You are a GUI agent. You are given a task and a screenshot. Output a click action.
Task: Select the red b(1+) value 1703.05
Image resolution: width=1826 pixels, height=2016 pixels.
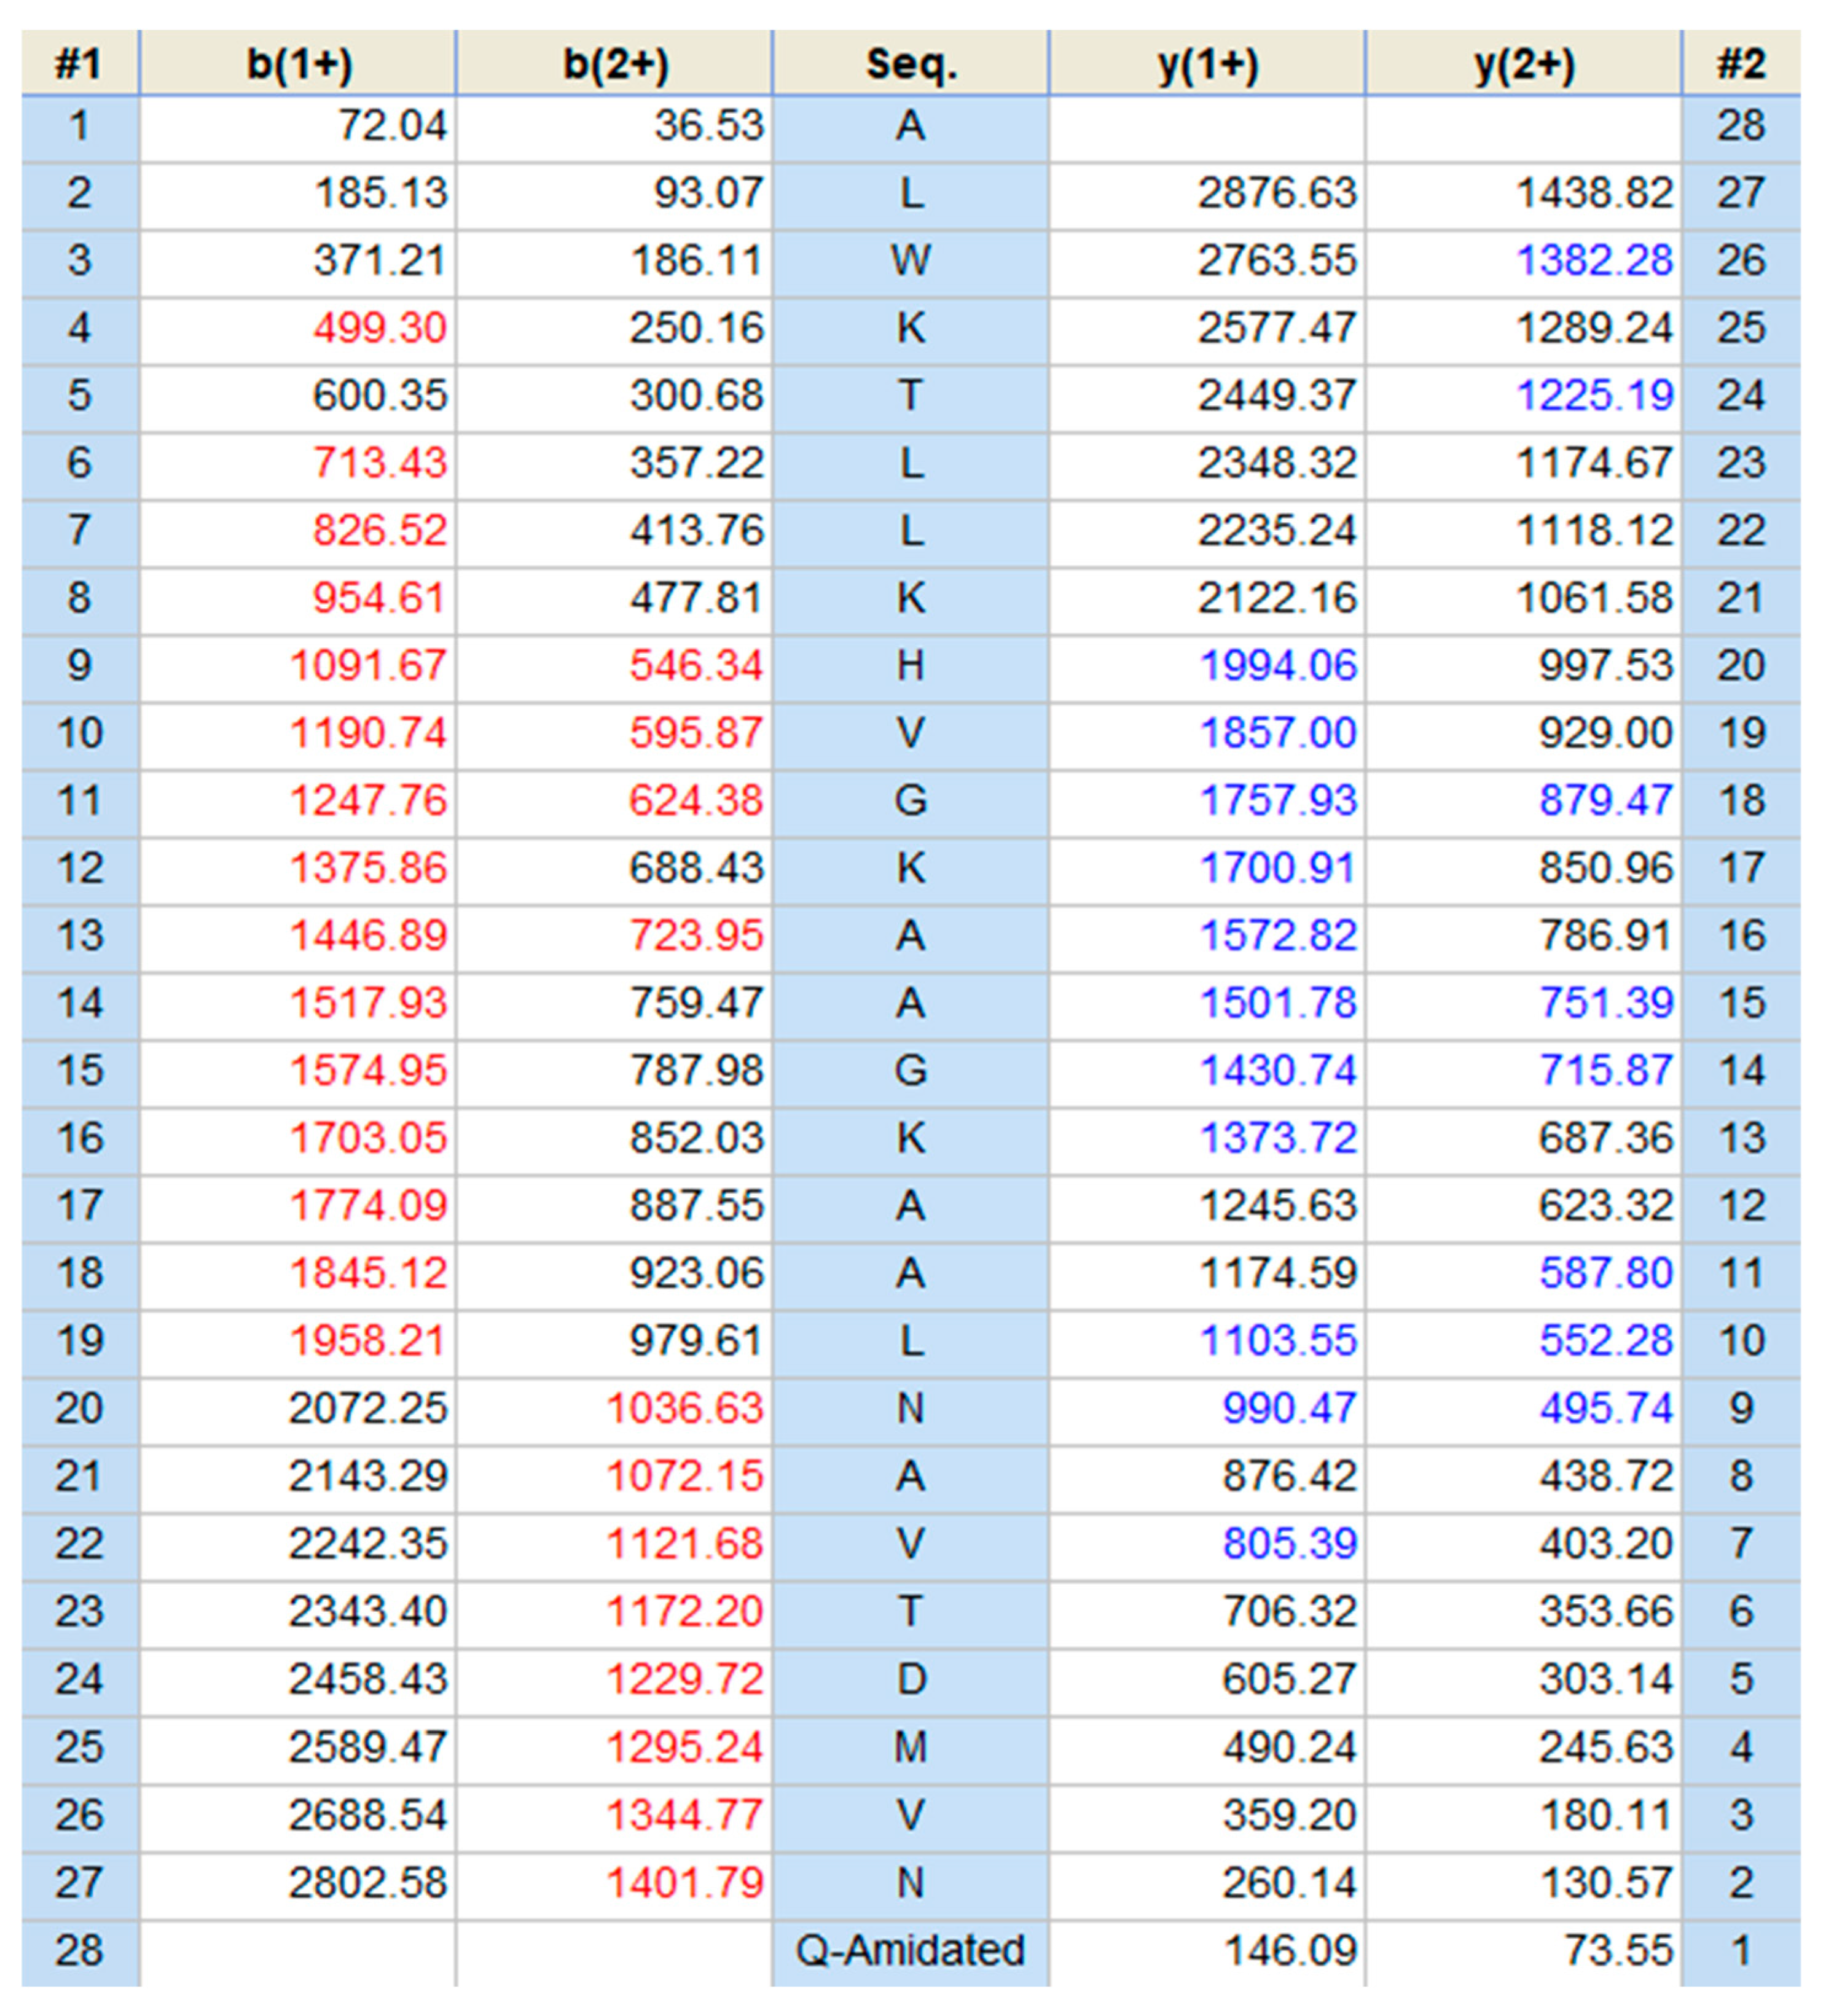click(367, 1138)
